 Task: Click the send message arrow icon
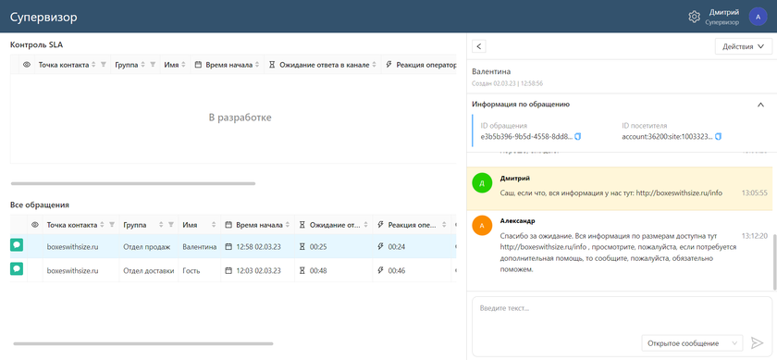click(757, 342)
